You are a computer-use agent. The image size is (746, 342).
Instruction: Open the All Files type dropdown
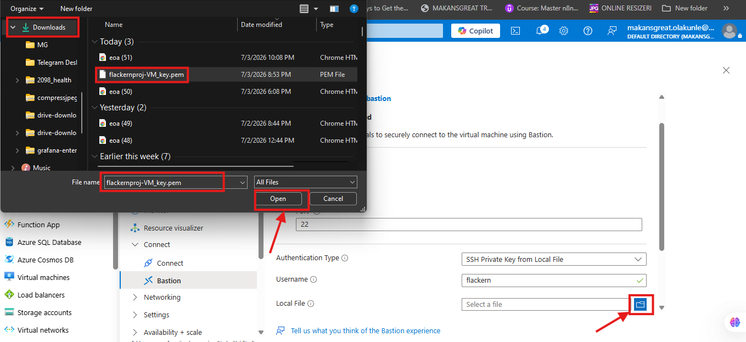(x=306, y=182)
